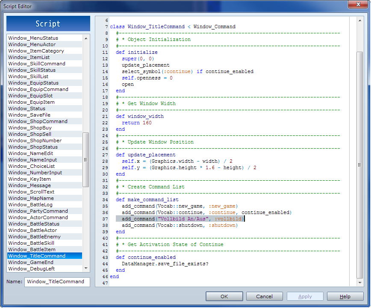This screenshot has height=308, width=371.
Task: Select Window_GameEnd in the list
Action: pos(31,262)
